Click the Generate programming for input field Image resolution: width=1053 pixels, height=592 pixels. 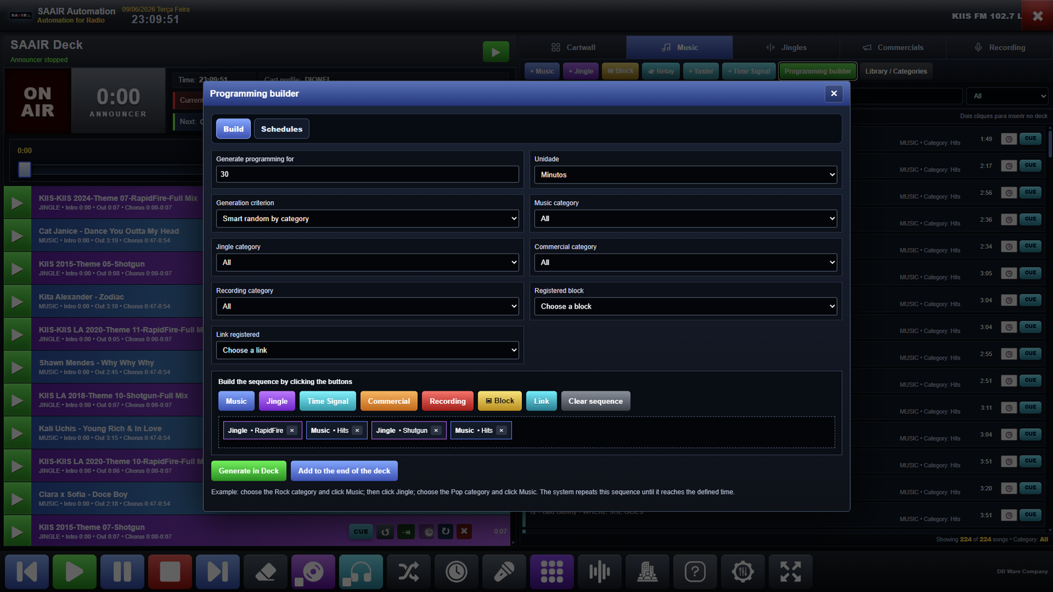click(367, 174)
